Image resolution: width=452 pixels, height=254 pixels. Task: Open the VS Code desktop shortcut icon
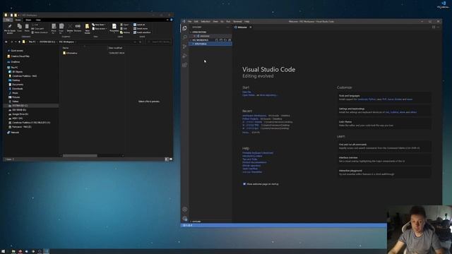443,4
